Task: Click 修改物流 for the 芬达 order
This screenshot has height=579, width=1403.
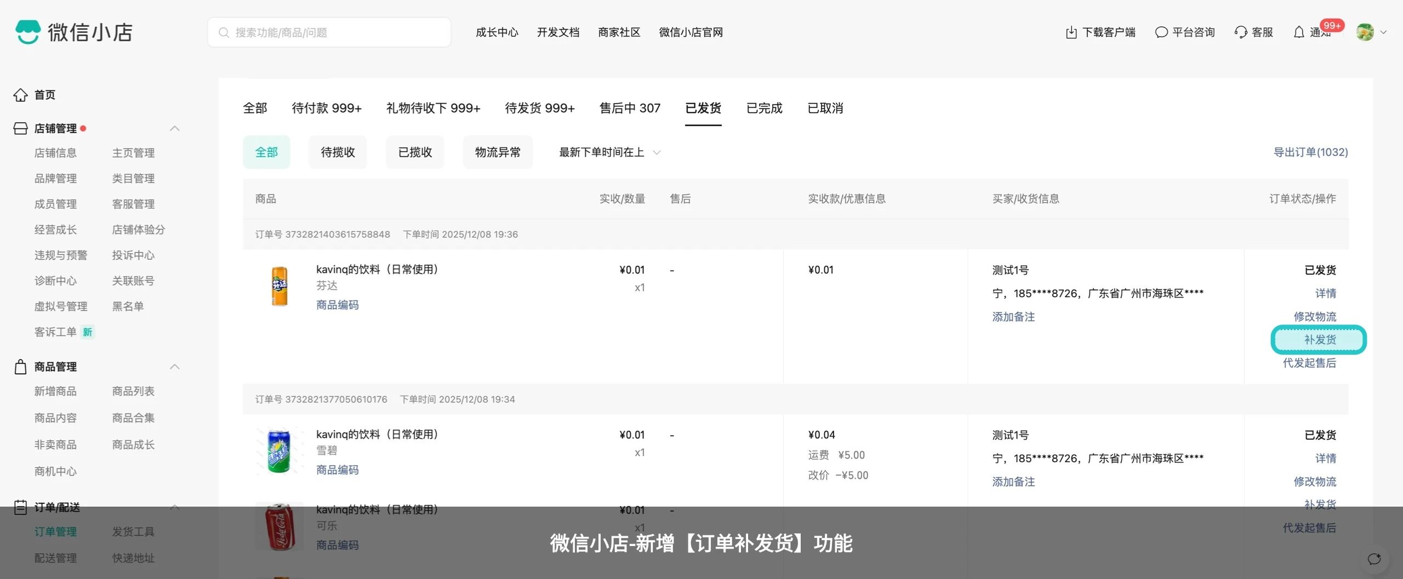Action: (x=1315, y=316)
